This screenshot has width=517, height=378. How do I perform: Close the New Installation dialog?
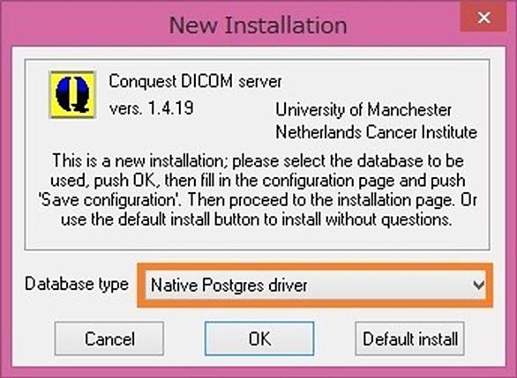tap(483, 18)
